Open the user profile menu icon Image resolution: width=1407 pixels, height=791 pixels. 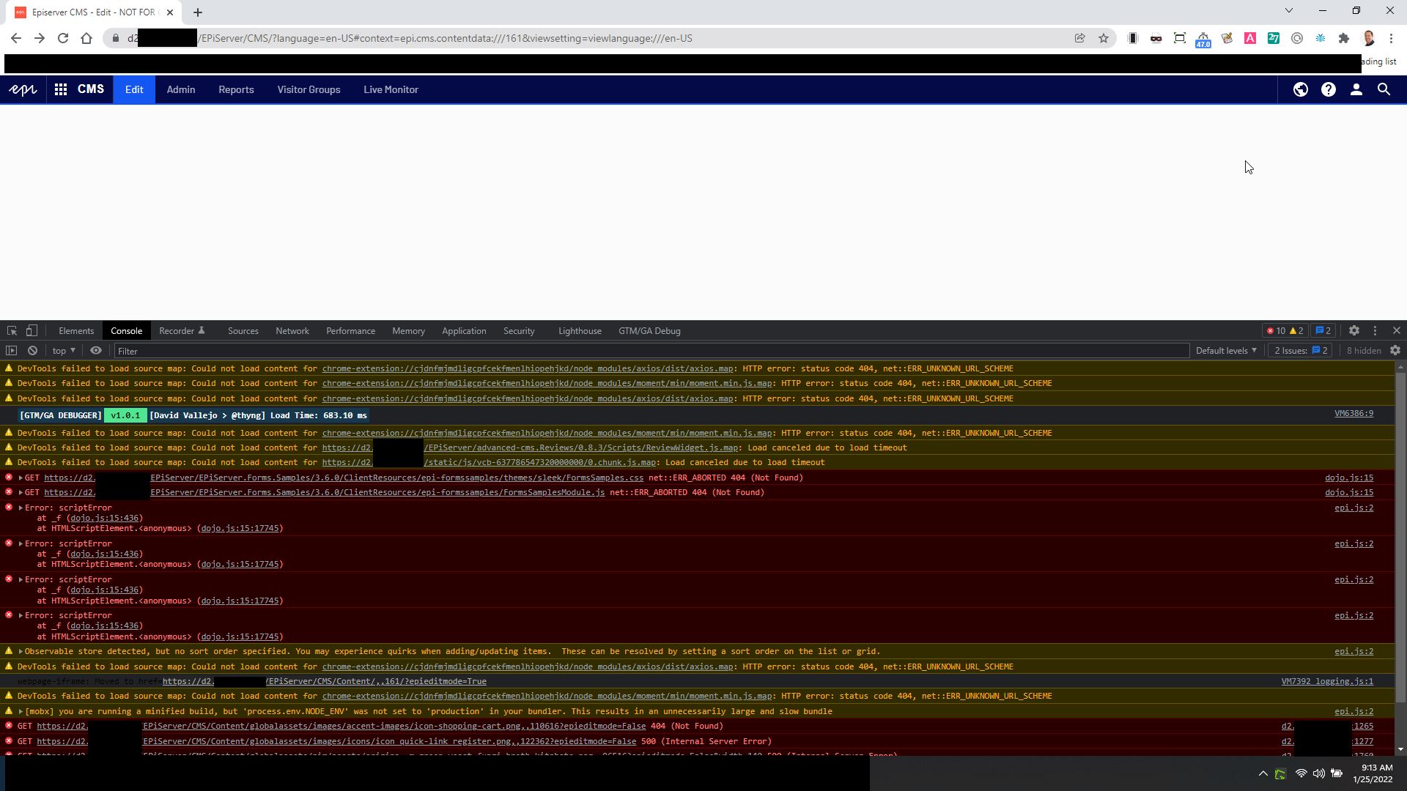1356,89
